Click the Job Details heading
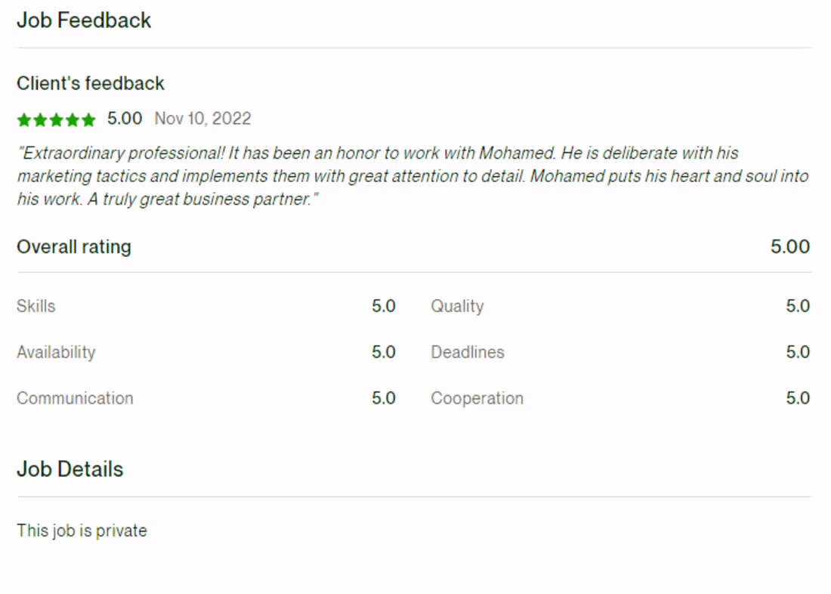 point(70,469)
